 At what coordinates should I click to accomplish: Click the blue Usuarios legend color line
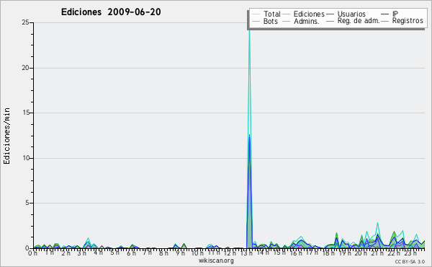330,14
